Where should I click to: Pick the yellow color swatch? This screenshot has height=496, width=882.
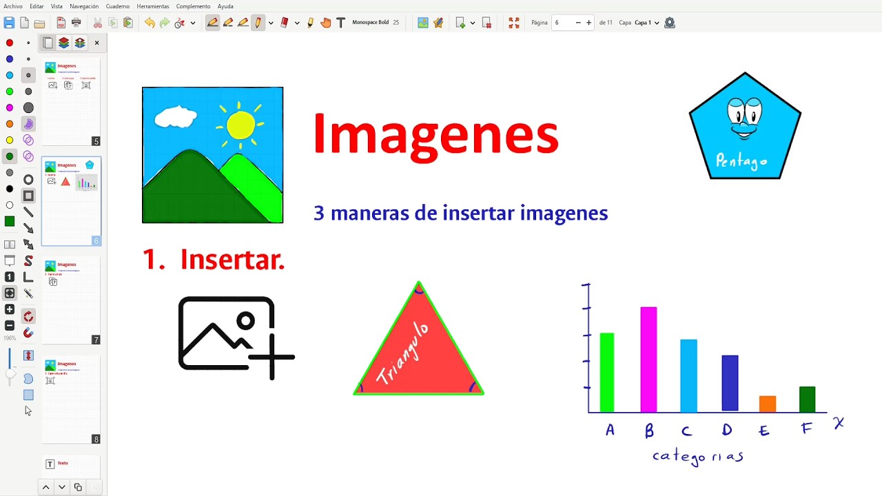(10, 140)
